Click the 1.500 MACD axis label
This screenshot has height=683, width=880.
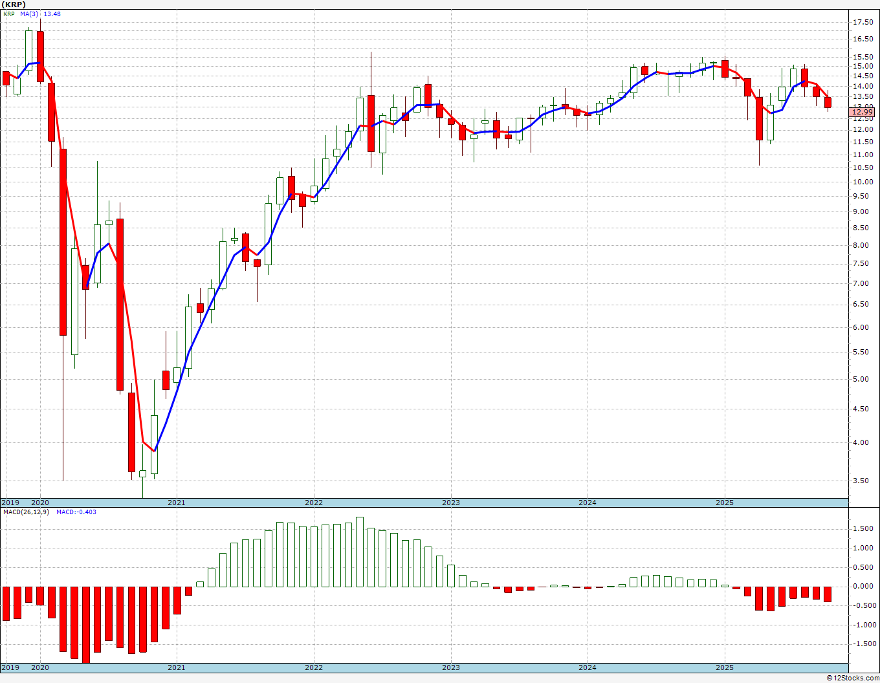pyautogui.click(x=863, y=528)
